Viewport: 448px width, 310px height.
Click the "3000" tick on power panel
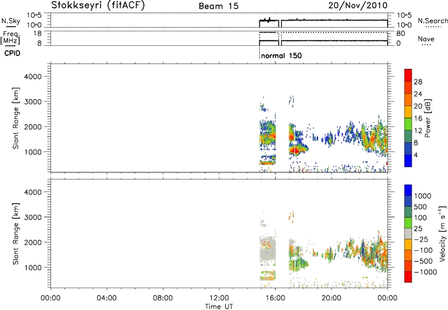coord(33,102)
